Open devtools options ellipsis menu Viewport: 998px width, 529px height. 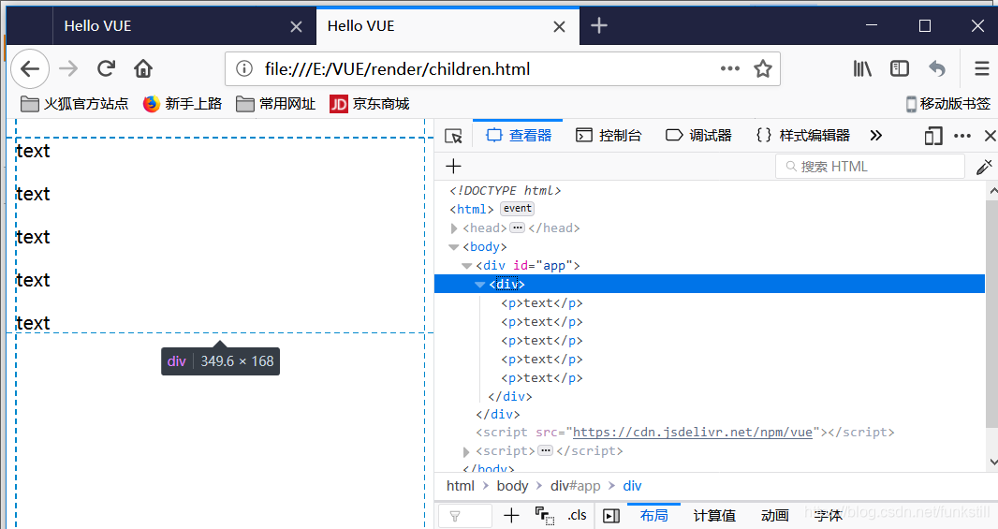962,136
